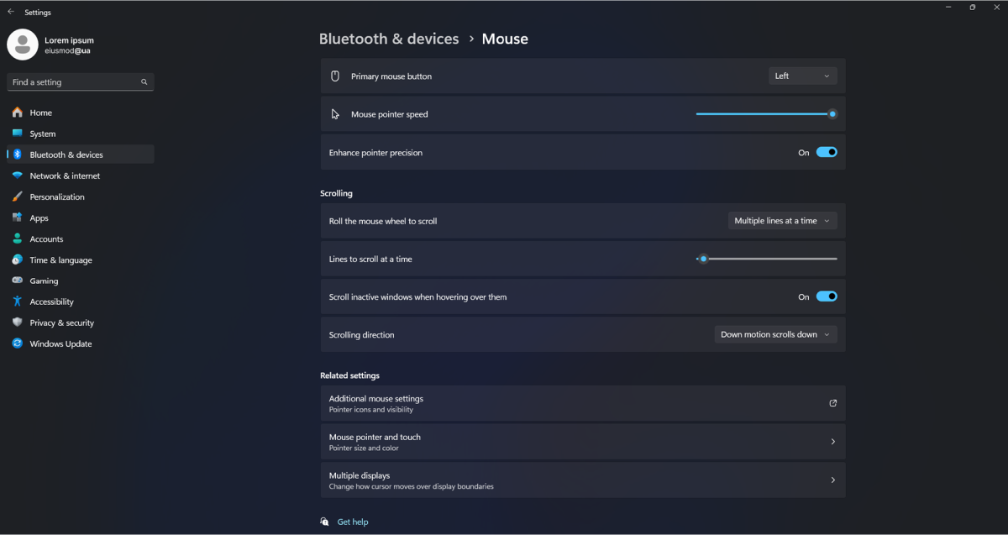Click the search magnifier icon
The image size is (1008, 535).
(144, 82)
